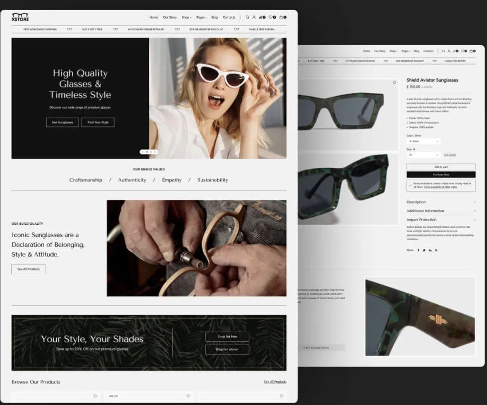This screenshot has width=487, height=405.
Task: Open Color Silver dropdown
Action: coord(423,141)
